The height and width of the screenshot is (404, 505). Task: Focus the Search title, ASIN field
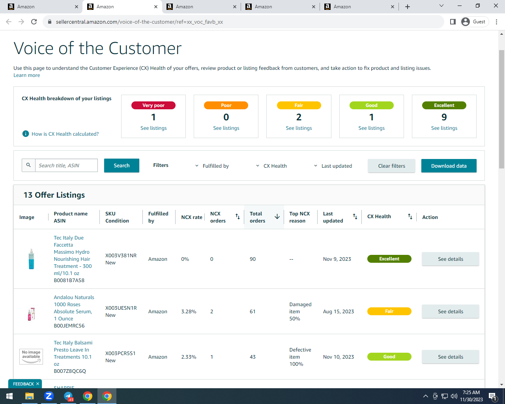point(66,165)
